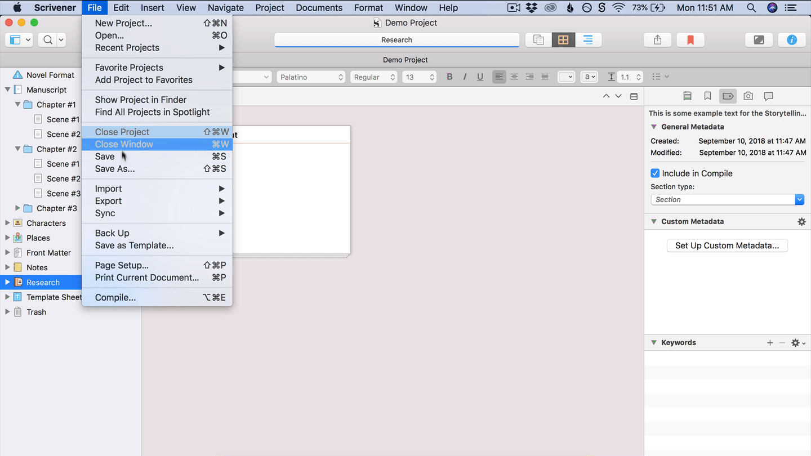The image size is (811, 456).
Task: Open the list style bullets dropdown
Action: (660, 77)
